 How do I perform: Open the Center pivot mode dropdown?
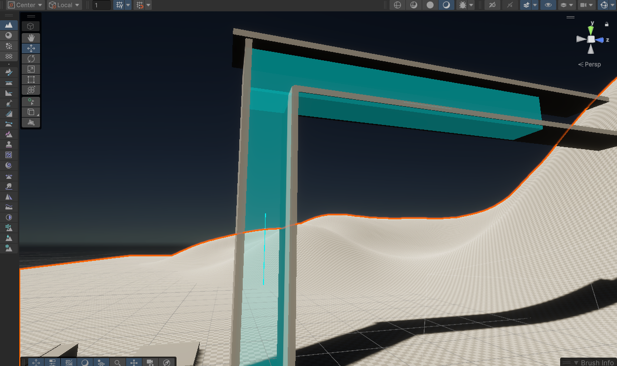click(26, 5)
